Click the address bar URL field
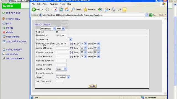 [92, 15]
